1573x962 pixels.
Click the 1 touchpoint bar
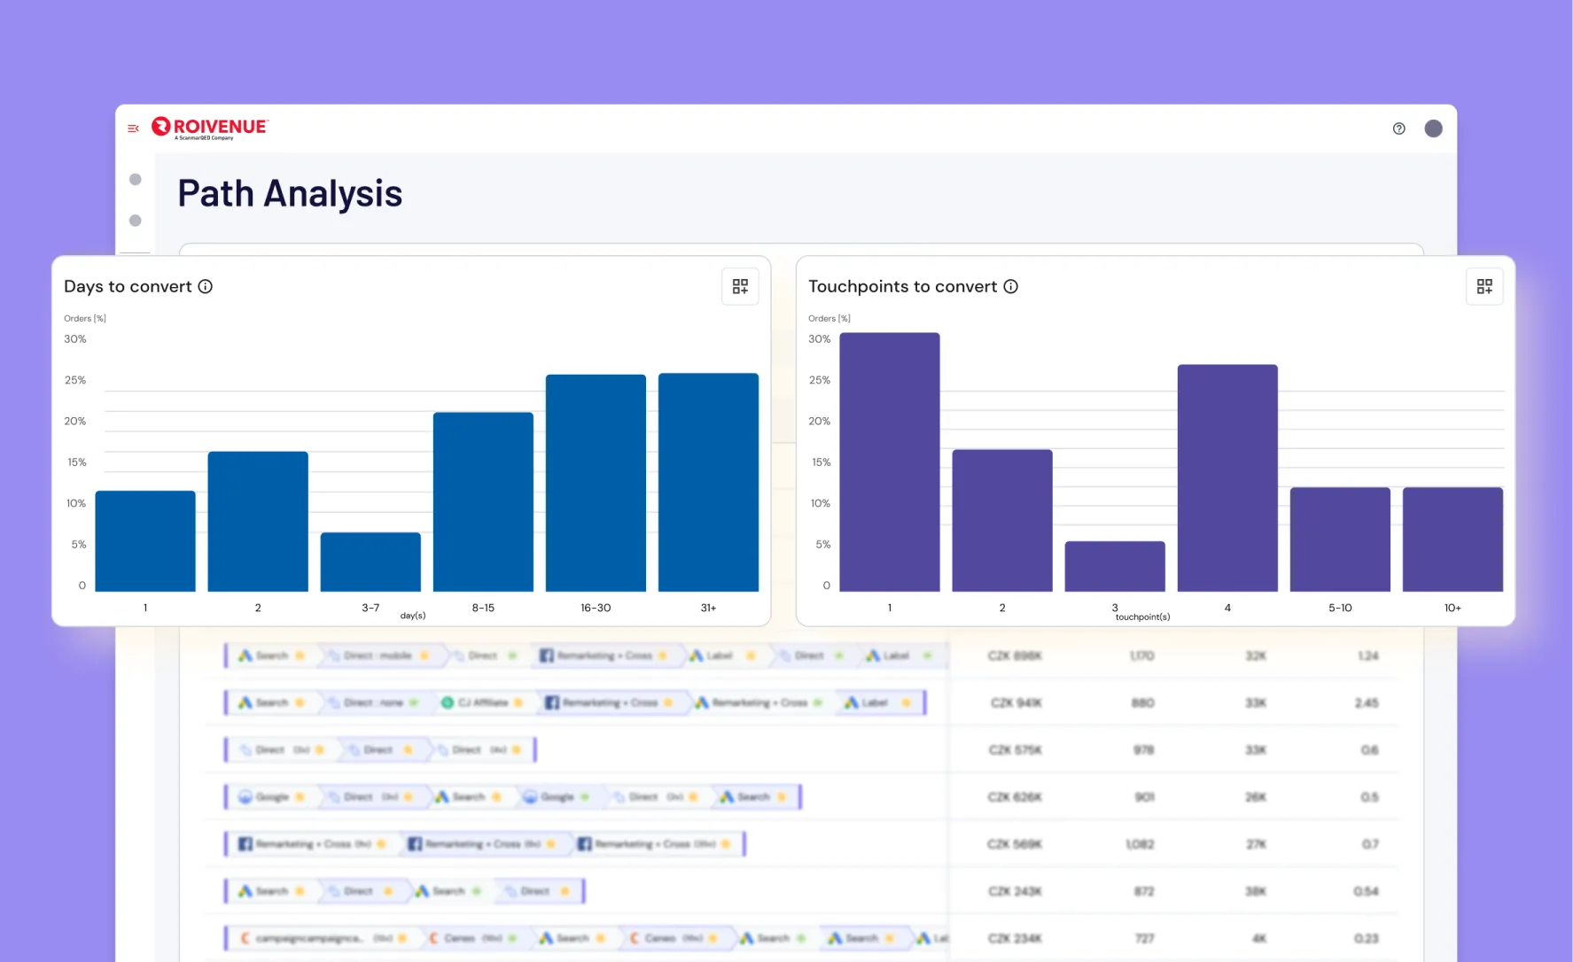click(x=890, y=462)
